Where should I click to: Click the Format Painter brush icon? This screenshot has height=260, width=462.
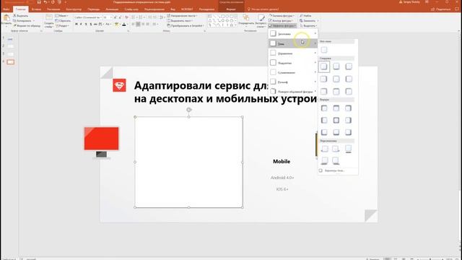(15, 26)
